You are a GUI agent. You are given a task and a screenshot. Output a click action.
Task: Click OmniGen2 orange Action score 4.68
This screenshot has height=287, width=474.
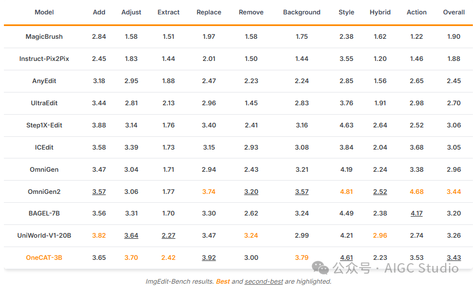point(417,192)
